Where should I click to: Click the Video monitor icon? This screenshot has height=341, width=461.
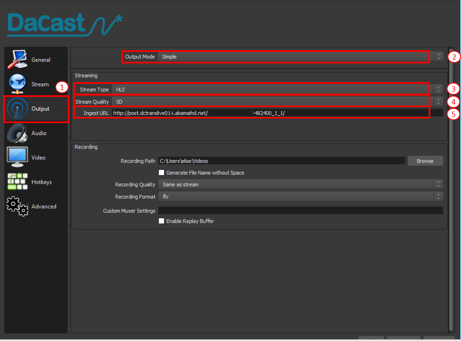pos(17,157)
